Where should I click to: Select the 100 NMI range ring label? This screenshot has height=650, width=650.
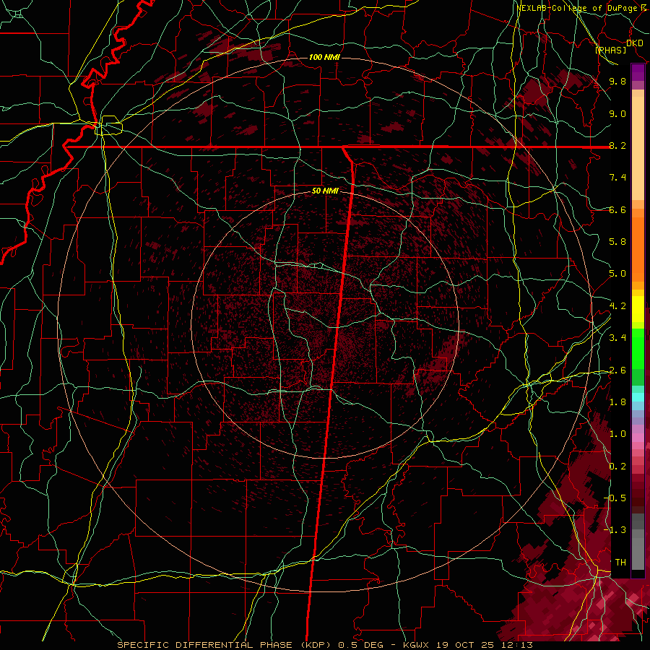pyautogui.click(x=324, y=57)
